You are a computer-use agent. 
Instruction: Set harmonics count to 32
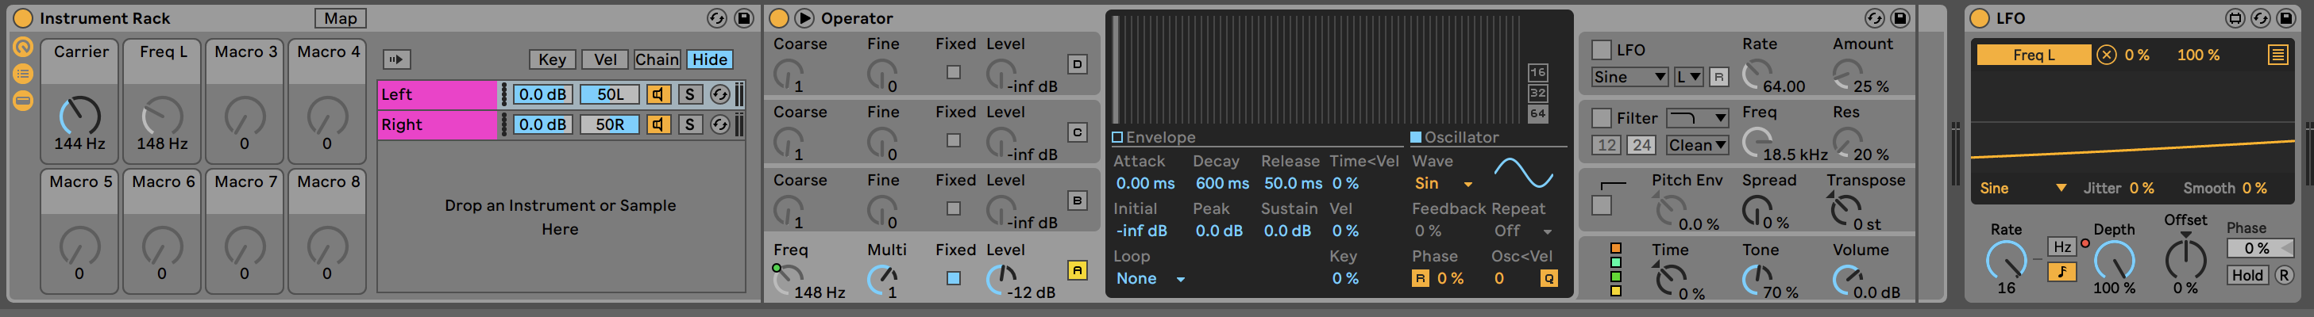(x=1538, y=94)
